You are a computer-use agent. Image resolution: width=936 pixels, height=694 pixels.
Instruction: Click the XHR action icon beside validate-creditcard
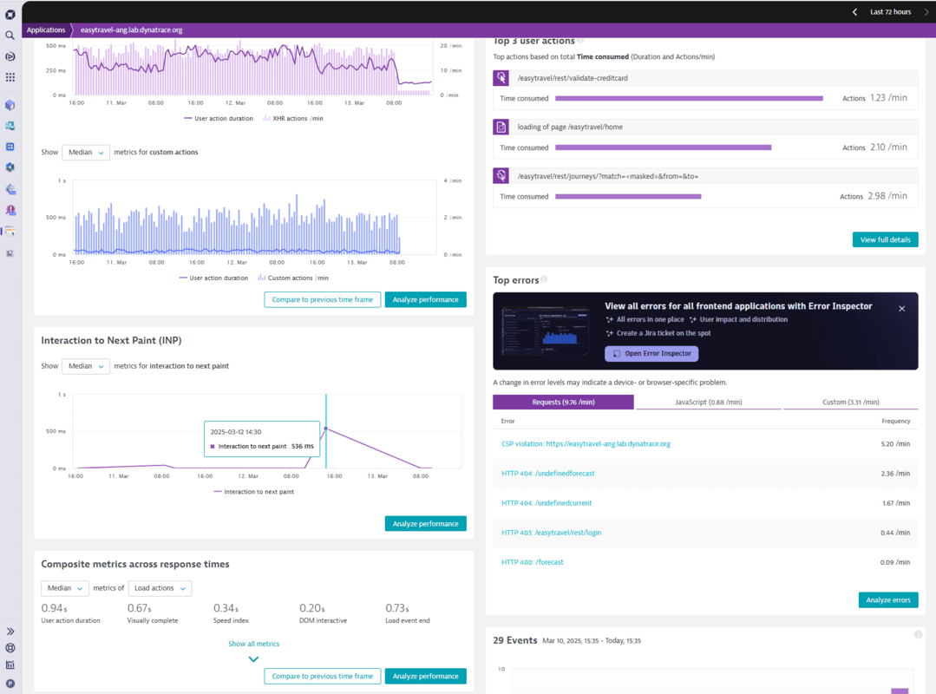pyautogui.click(x=500, y=77)
